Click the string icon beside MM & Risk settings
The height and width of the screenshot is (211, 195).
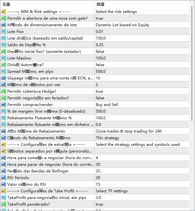[x=3, y=12]
